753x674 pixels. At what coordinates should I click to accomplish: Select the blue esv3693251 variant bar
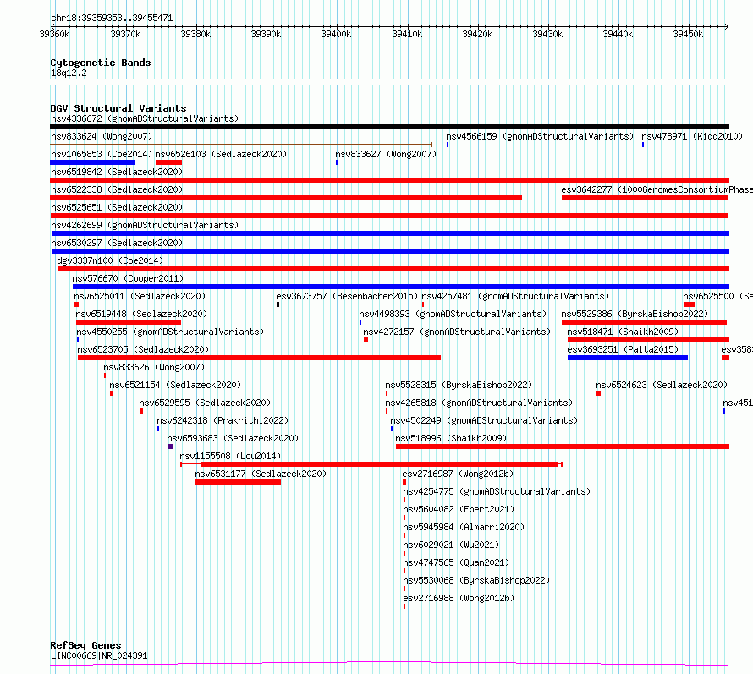pos(628,358)
